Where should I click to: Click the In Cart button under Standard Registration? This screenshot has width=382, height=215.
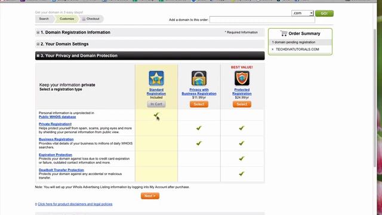click(x=156, y=104)
